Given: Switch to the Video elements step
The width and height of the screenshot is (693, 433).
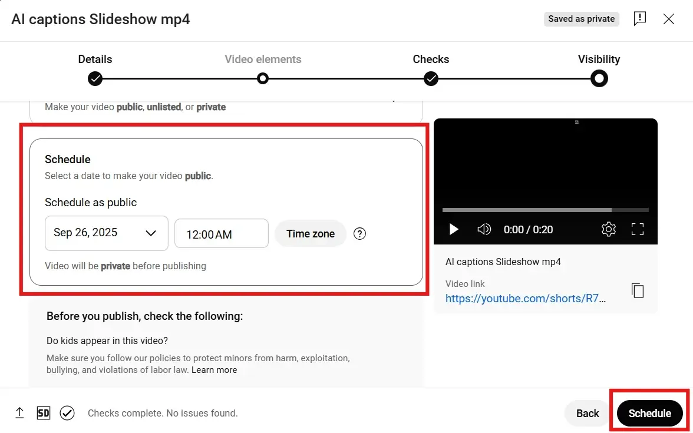Looking at the screenshot, I should [x=263, y=78].
